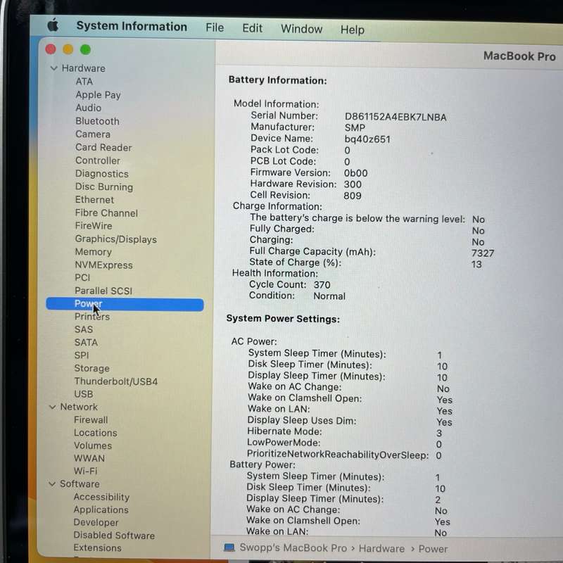Collapse the Software section chevron
The image size is (563, 563).
[52, 484]
